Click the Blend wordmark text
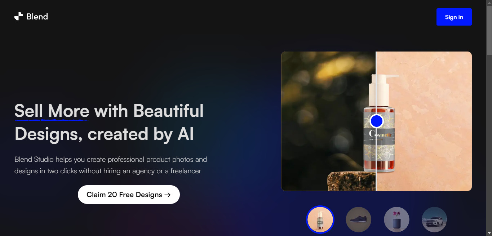The width and height of the screenshot is (492, 236). tap(37, 17)
